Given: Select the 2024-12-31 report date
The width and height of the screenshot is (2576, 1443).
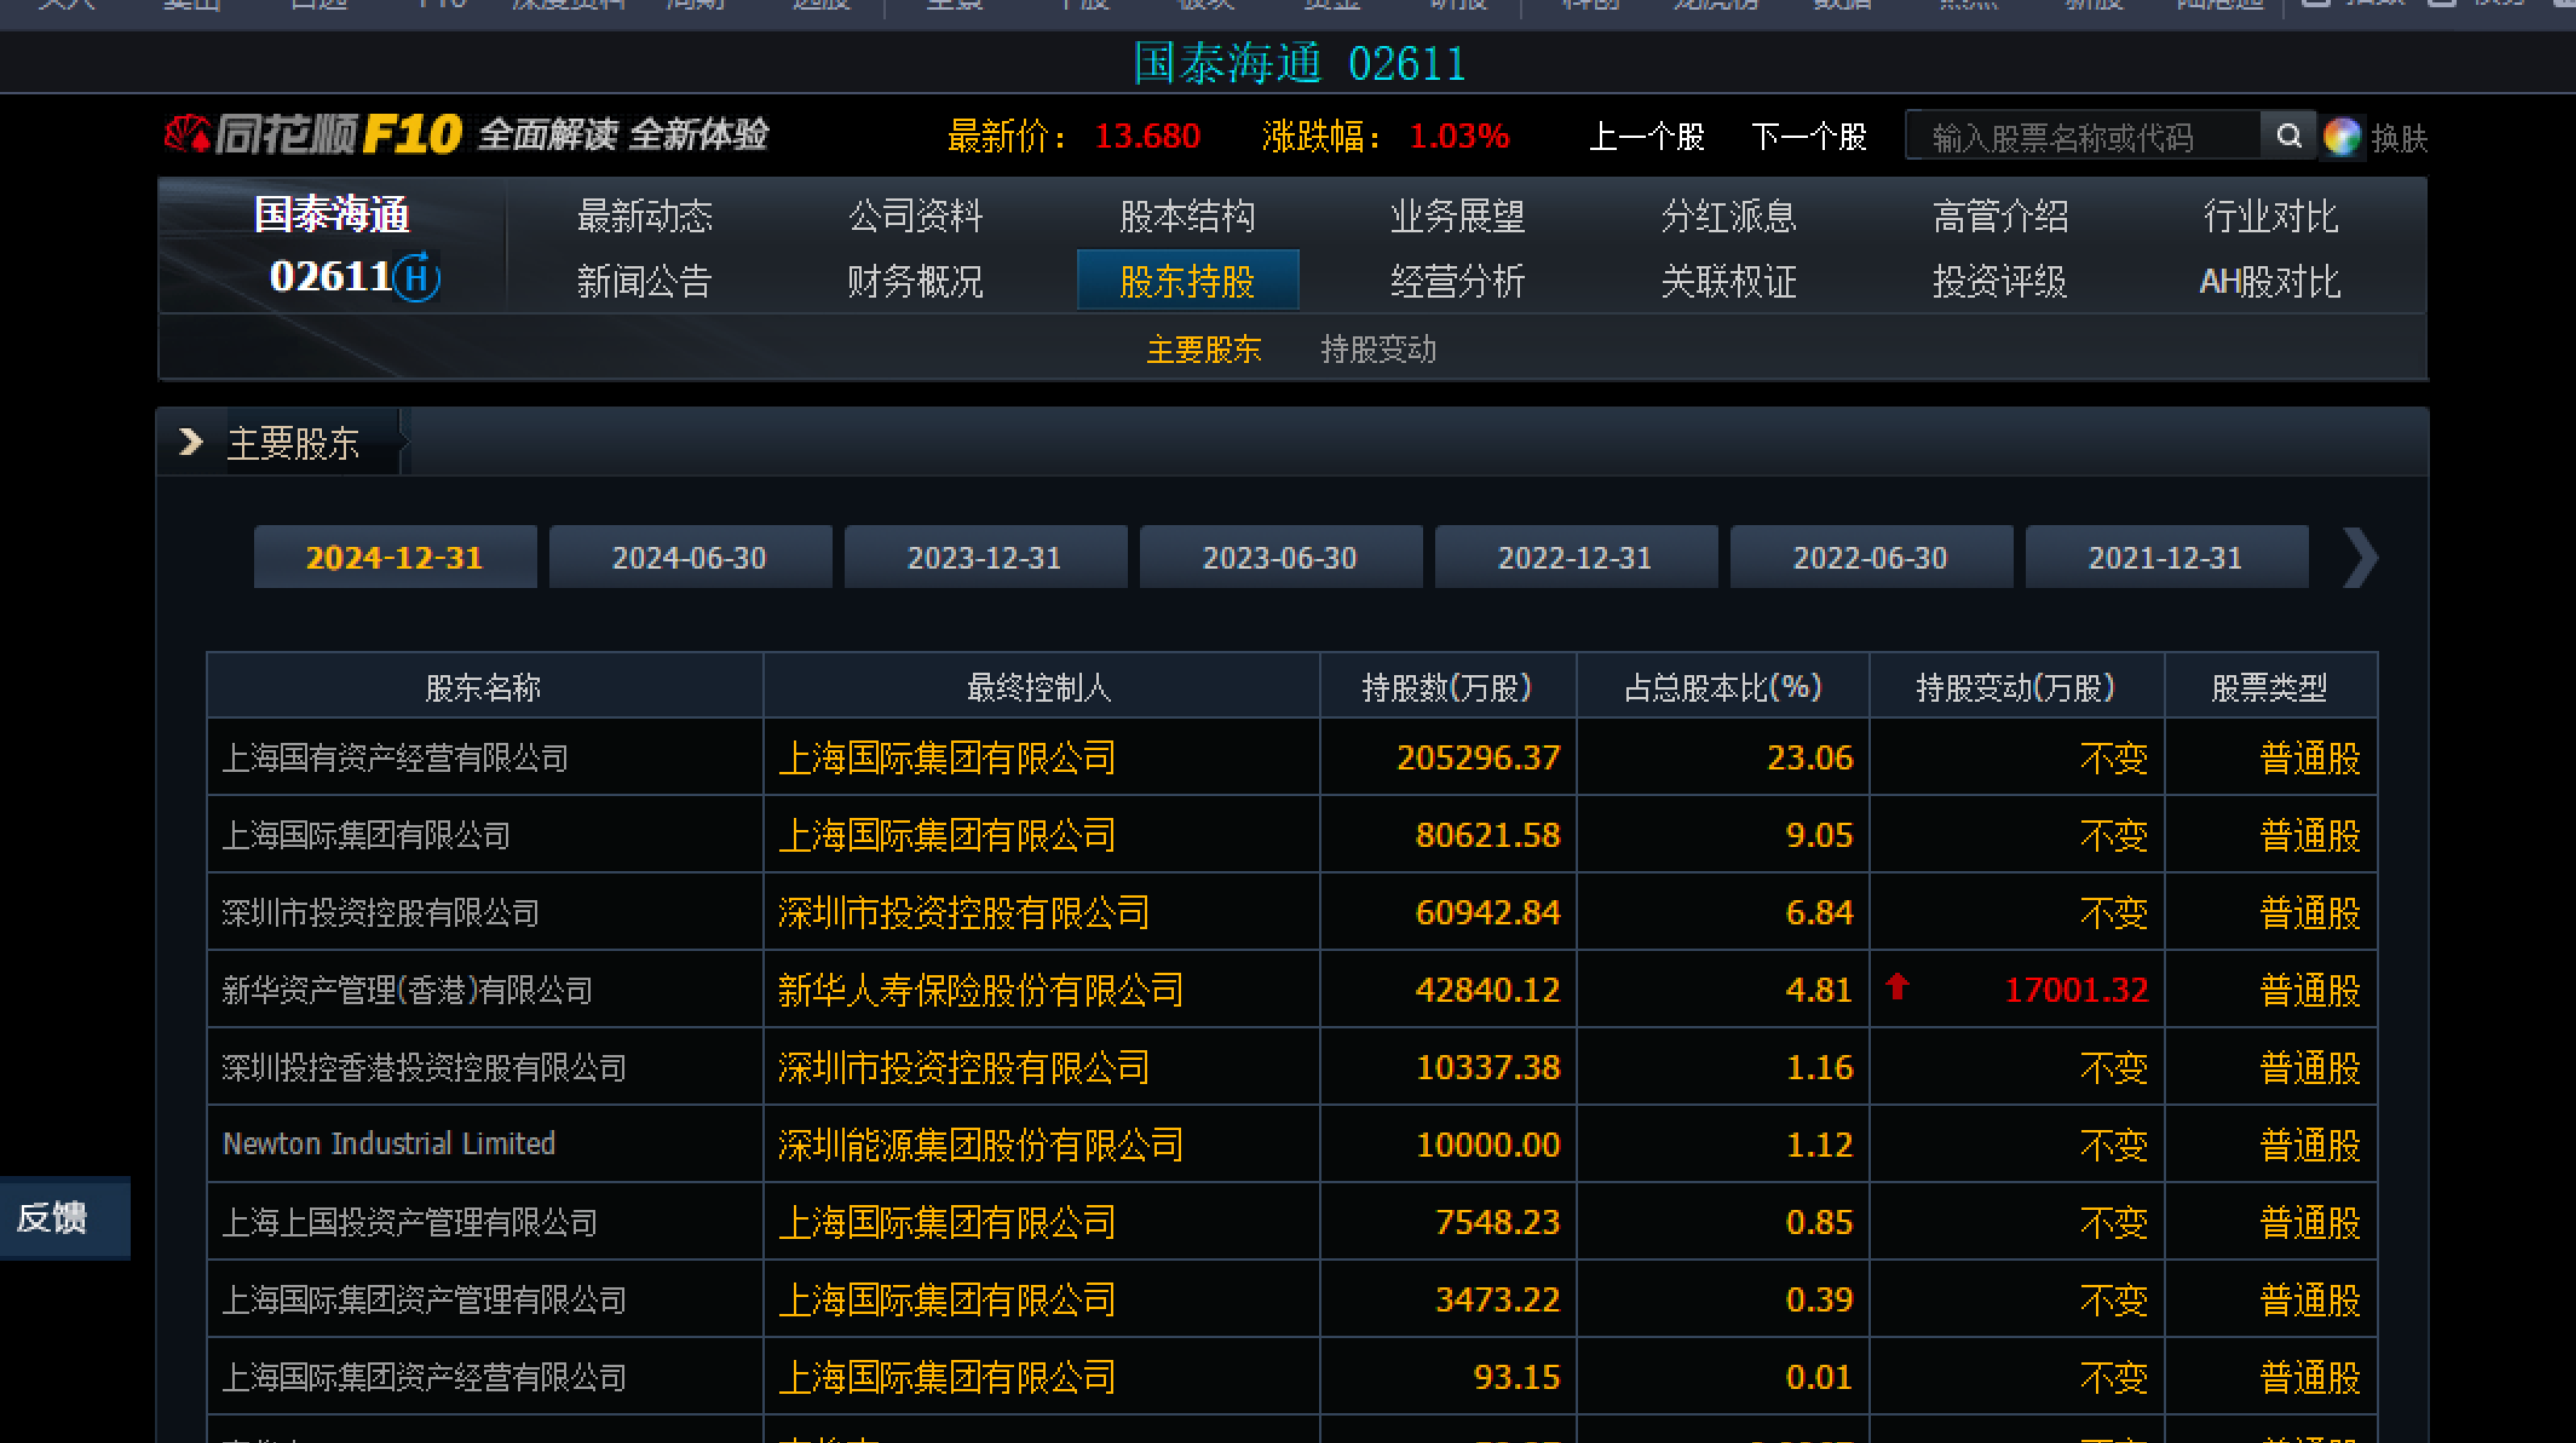Looking at the screenshot, I should coord(395,557).
